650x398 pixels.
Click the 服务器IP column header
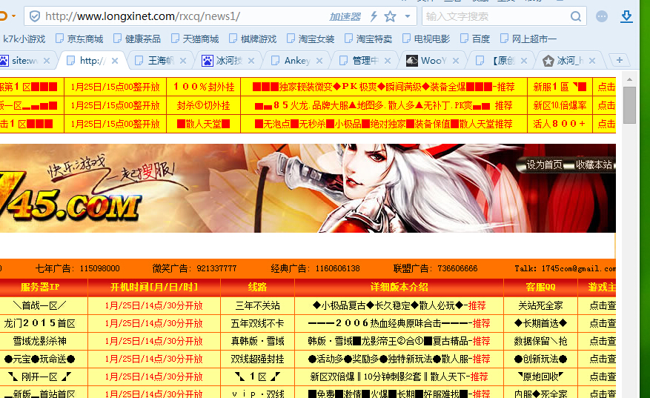40,287
